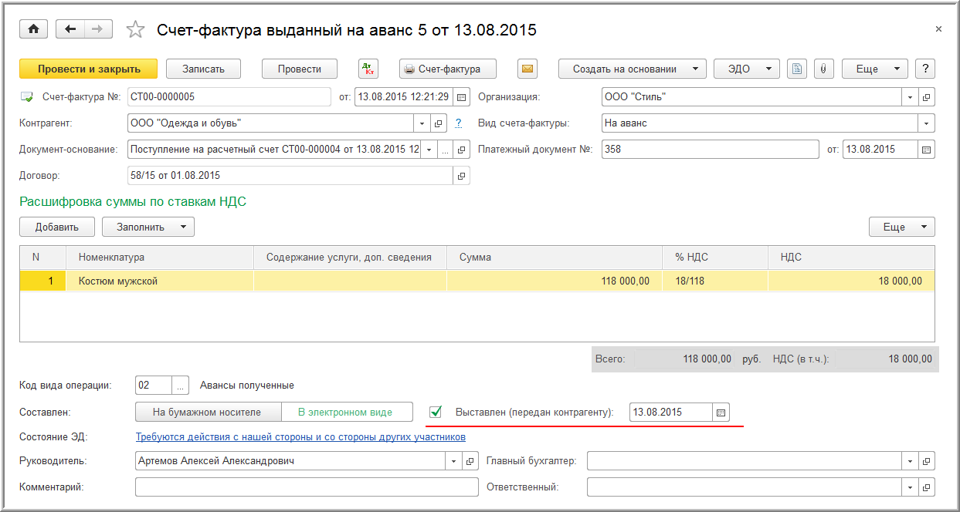Viewport: 960px width, 512px height.
Task: Show Дт/Кт accounting entries icon
Action: [368, 69]
